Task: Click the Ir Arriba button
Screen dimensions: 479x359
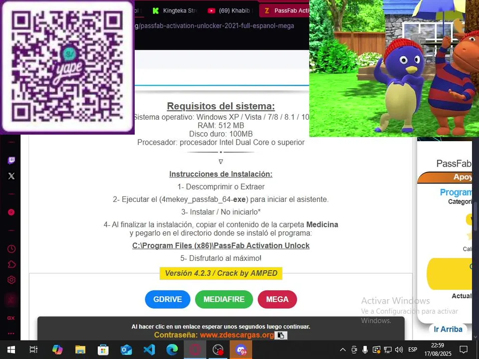Action: point(448,330)
